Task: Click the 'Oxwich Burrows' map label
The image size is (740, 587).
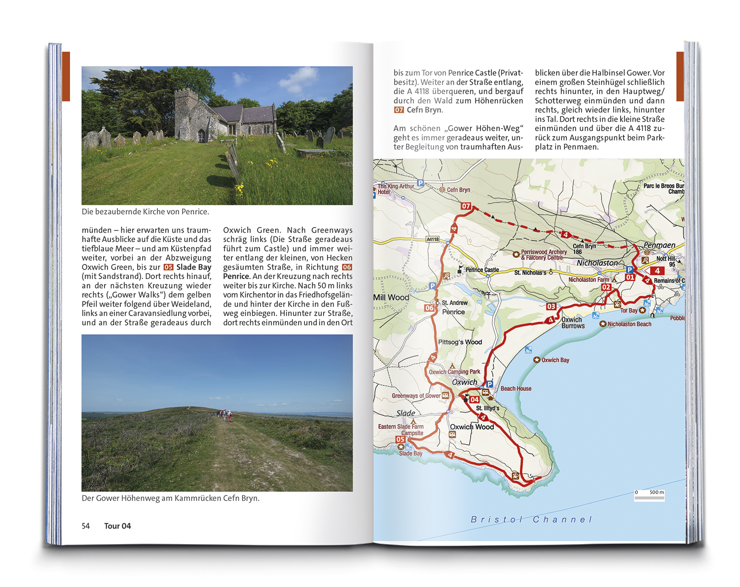Action: 573,323
